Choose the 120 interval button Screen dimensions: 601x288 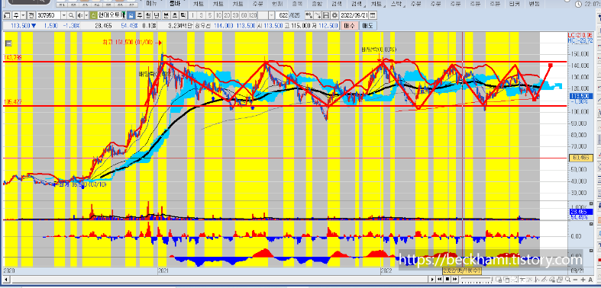tap(253, 16)
